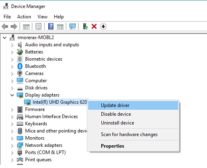Click the Show/Hide console tree toolbar icon
207x168 pixels.
pos(26,26)
